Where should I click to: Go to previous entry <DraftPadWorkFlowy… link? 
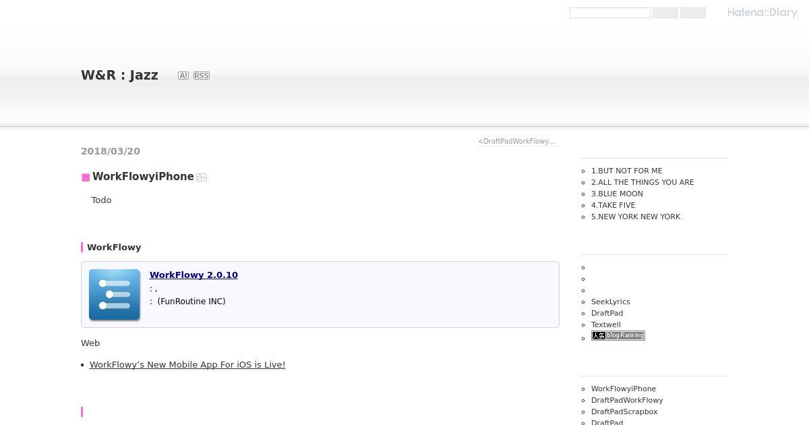click(517, 141)
